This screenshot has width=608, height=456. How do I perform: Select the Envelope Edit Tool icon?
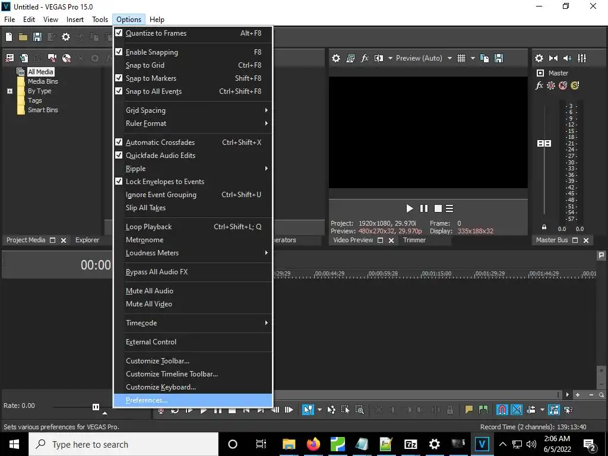331,410
